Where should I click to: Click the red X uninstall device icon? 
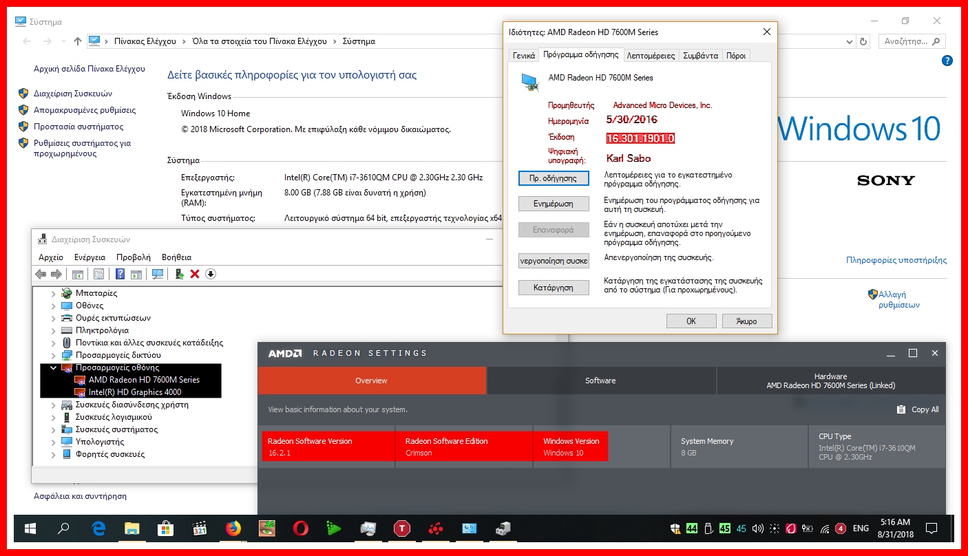[195, 274]
